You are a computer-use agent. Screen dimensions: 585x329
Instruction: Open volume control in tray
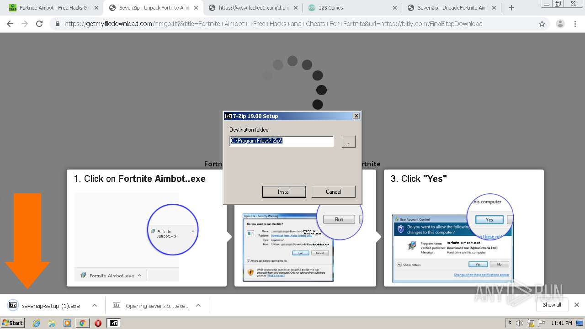click(x=520, y=323)
